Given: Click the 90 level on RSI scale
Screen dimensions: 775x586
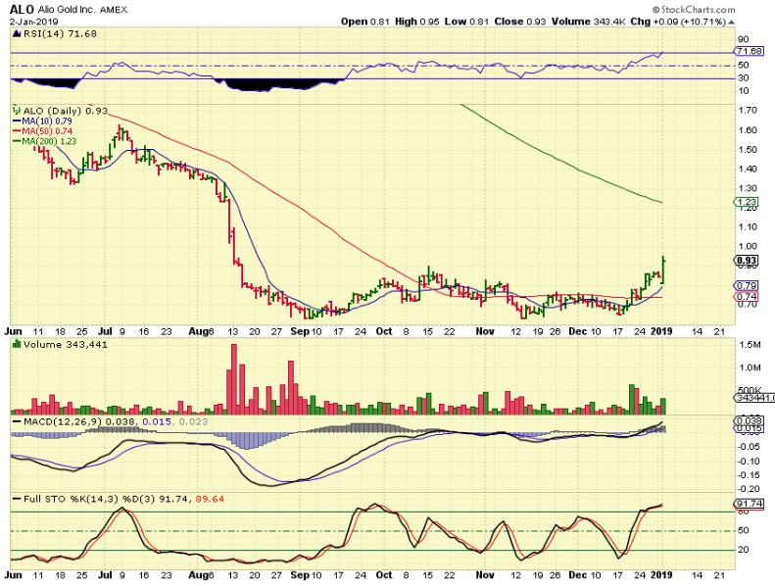Looking at the screenshot, I should (743, 39).
